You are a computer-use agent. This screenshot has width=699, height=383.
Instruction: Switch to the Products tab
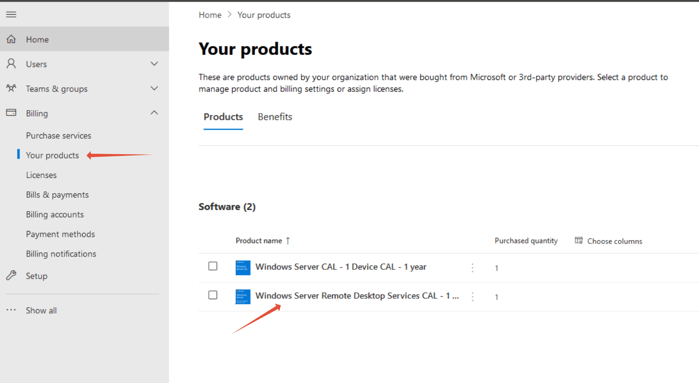click(x=223, y=117)
